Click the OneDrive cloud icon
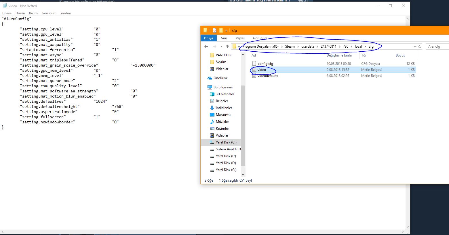Viewport: 449px width, 235px height. click(x=210, y=78)
